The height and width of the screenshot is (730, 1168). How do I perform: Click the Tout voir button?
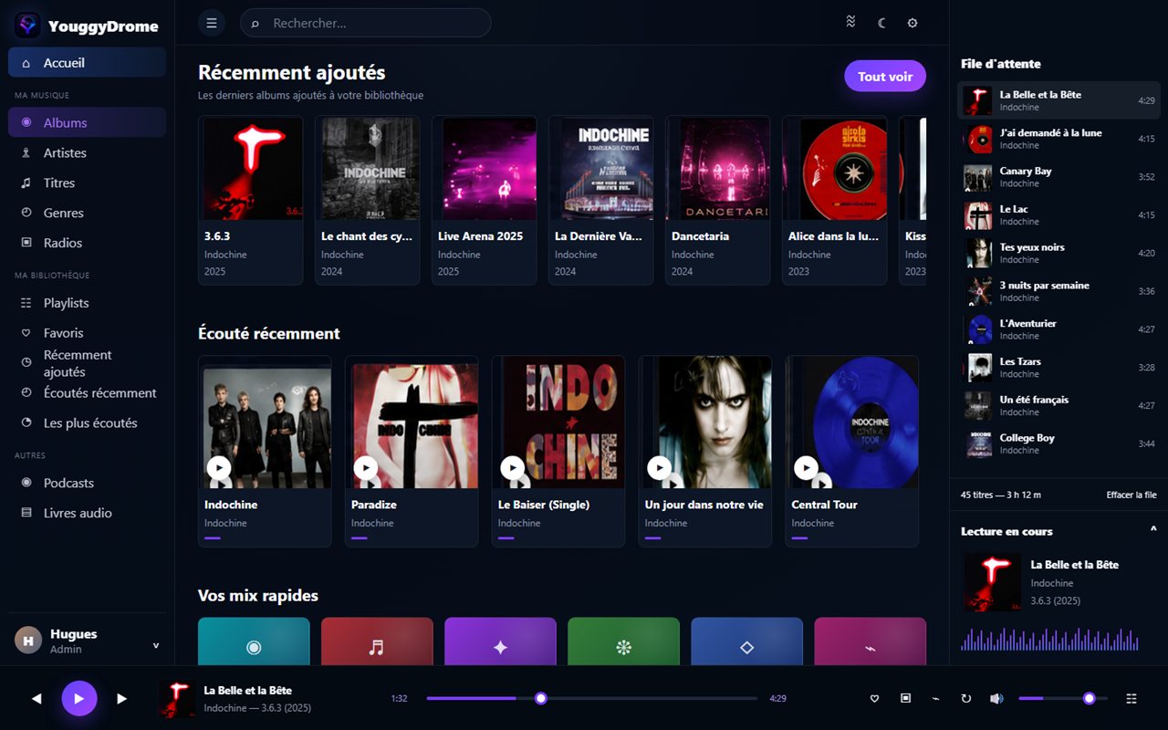click(885, 77)
